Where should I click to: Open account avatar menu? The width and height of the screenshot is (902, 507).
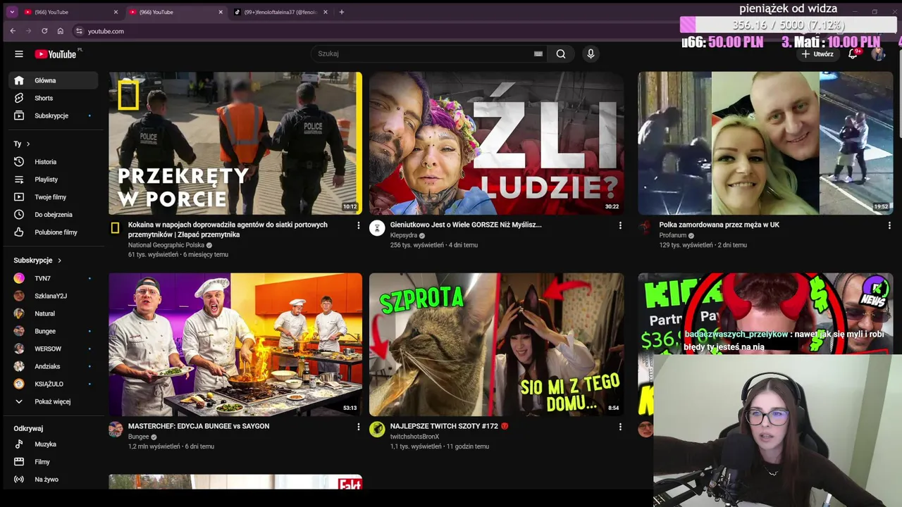point(878,54)
